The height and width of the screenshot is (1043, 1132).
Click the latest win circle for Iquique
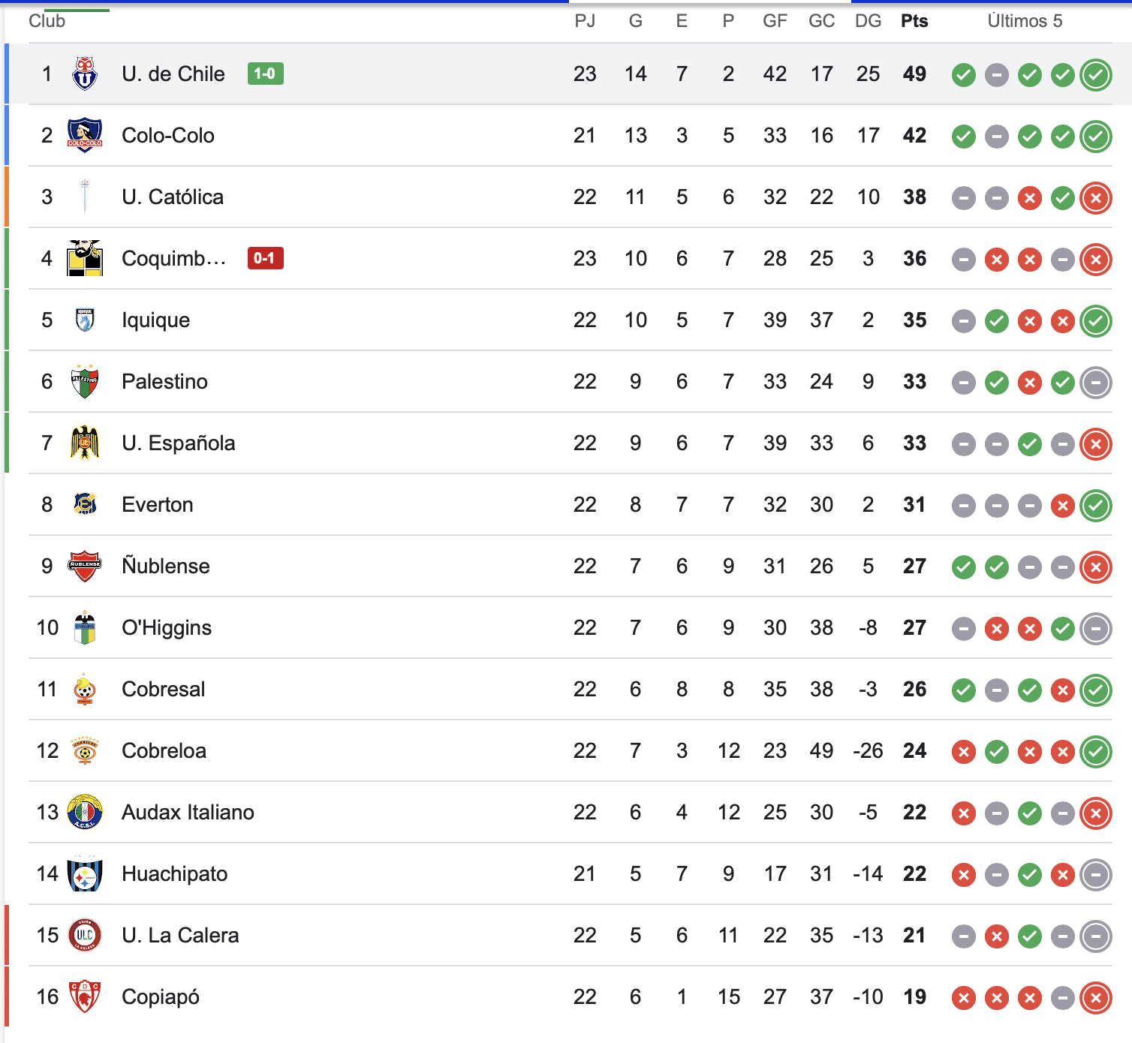point(1095,320)
